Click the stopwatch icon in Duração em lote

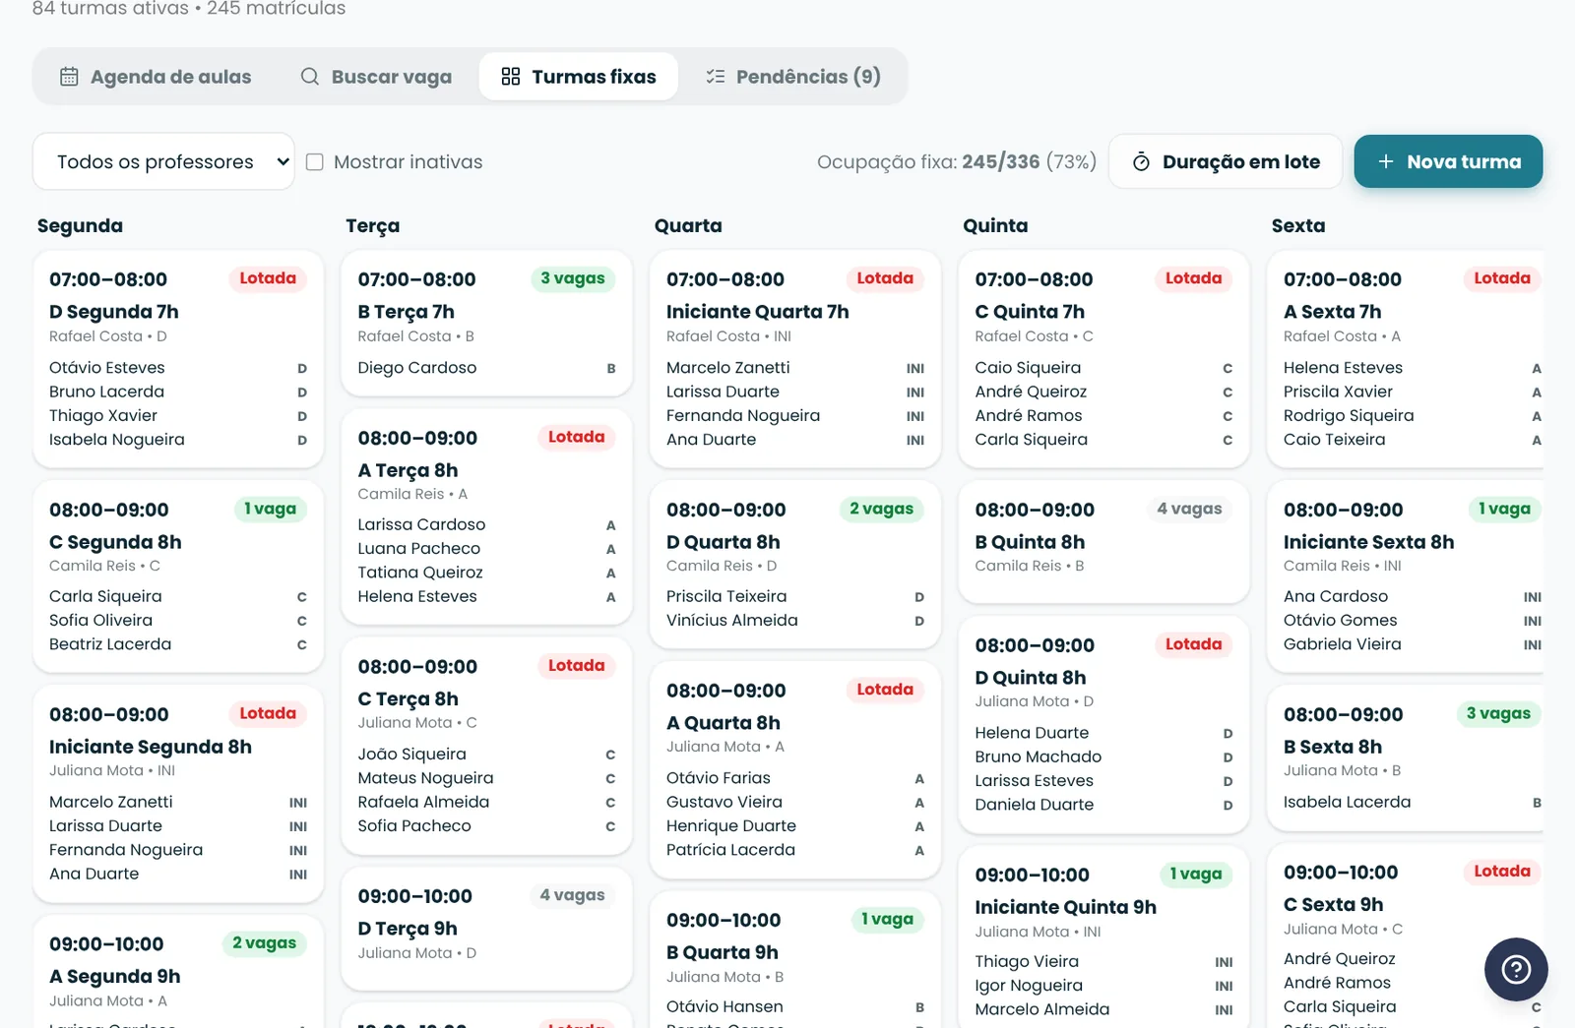[1141, 162]
